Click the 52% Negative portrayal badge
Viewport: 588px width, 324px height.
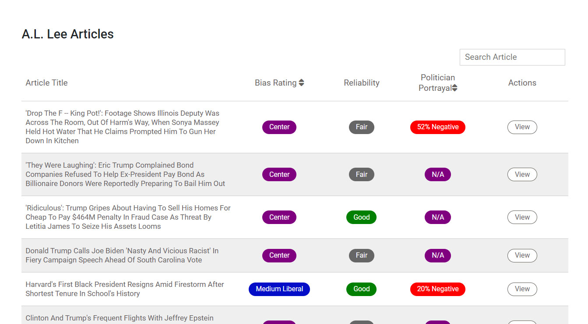(x=437, y=127)
